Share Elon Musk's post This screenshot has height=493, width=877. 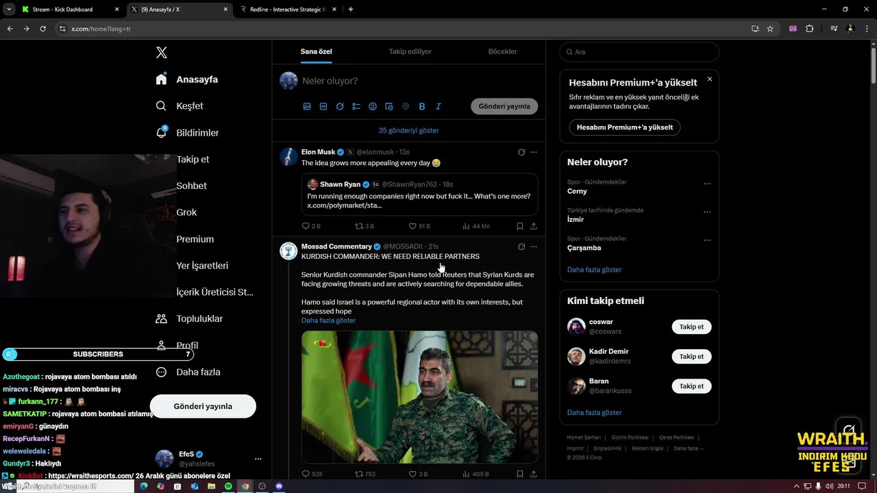[534, 226]
